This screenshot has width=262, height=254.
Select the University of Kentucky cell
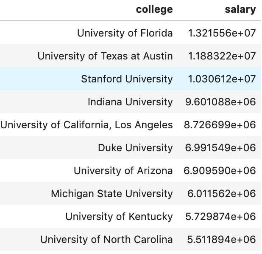click(119, 217)
